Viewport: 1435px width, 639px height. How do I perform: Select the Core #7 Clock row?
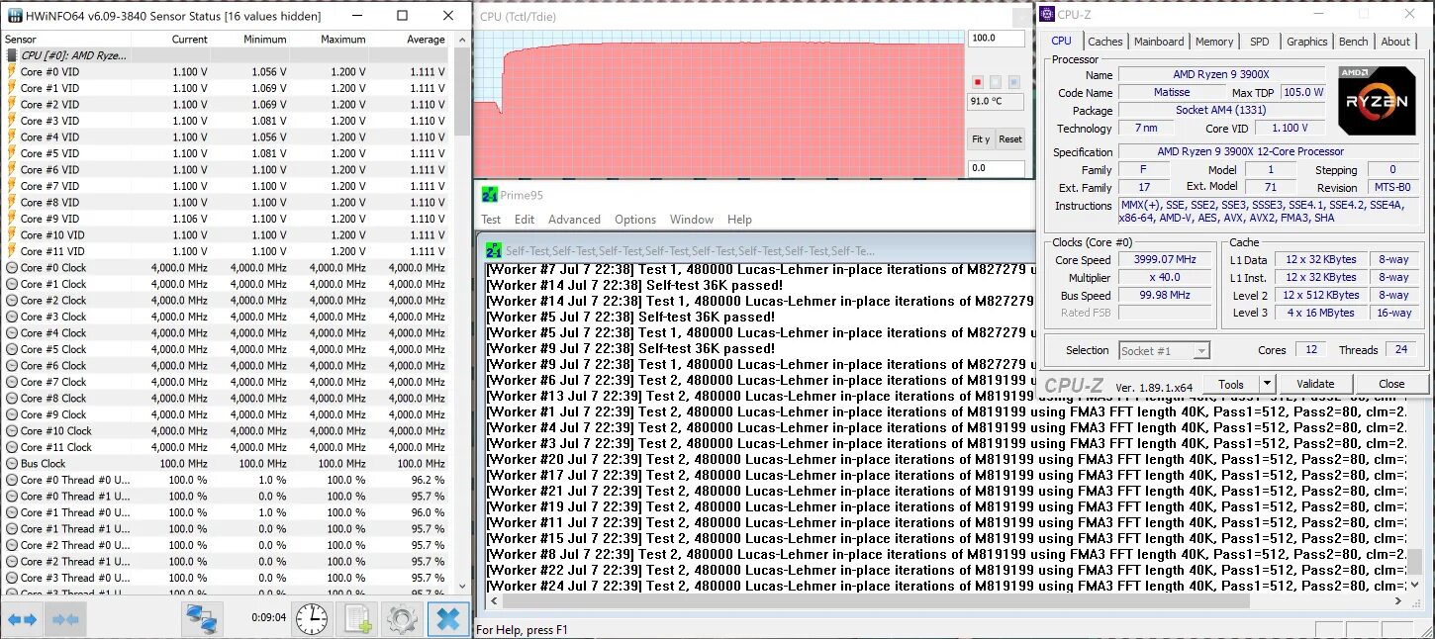[x=227, y=382]
